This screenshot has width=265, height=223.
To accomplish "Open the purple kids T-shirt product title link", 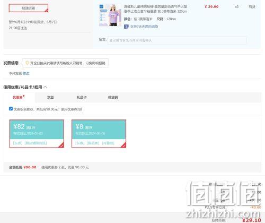I will coord(155,9).
